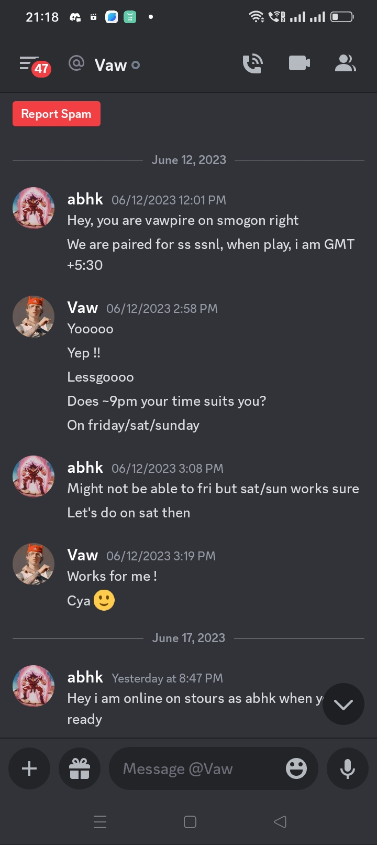
Task: Tap the plus attachment button
Action: (29, 768)
